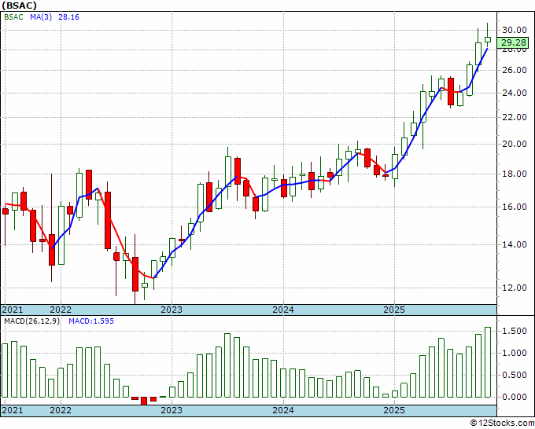
Task: Click 2023 on the price chart timeline
Action: (172, 310)
